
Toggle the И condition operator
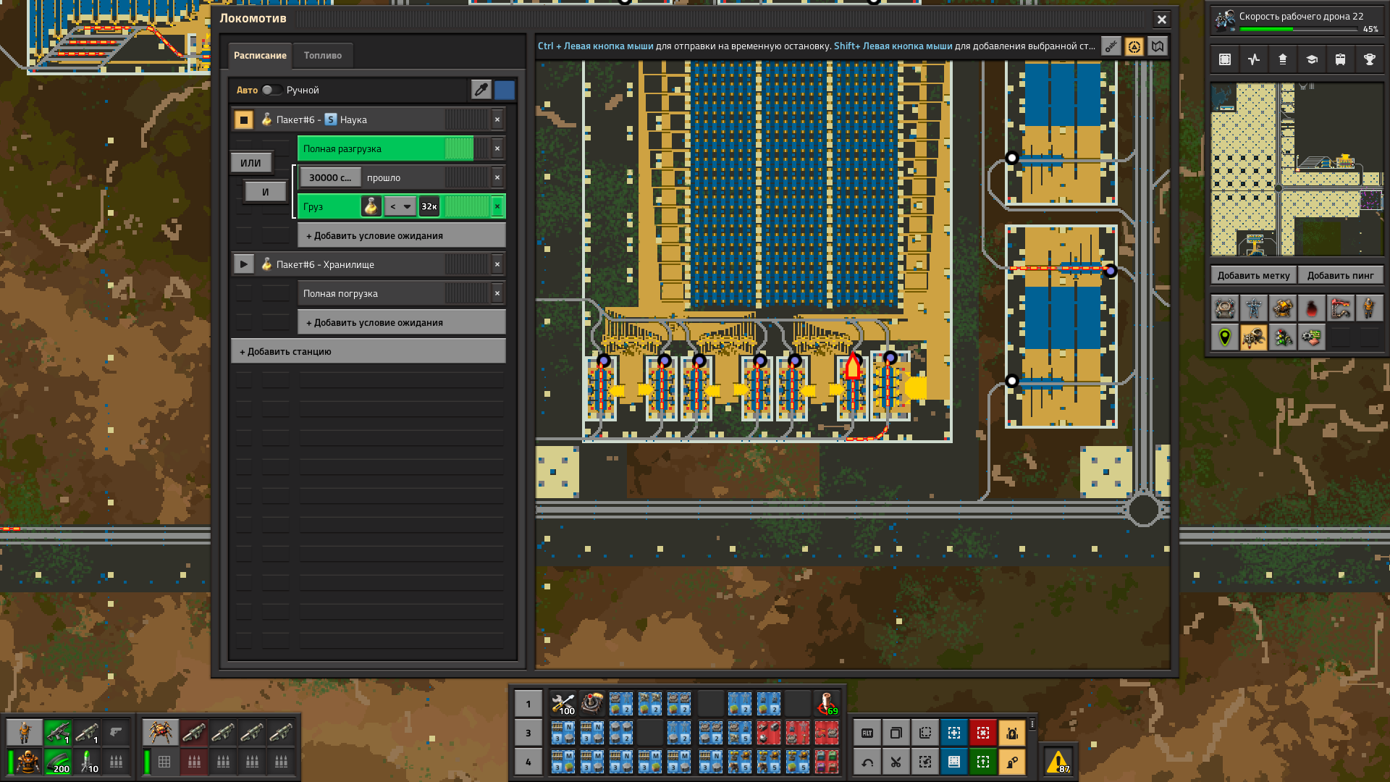(x=265, y=192)
